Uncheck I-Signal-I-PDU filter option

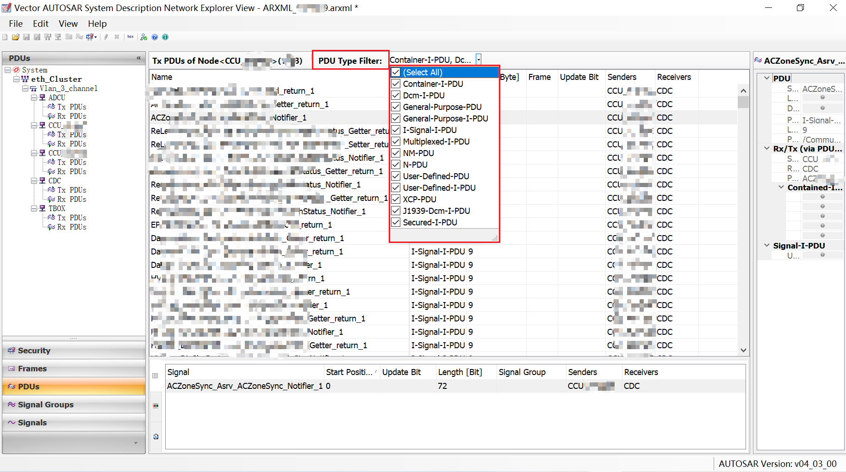[396, 130]
